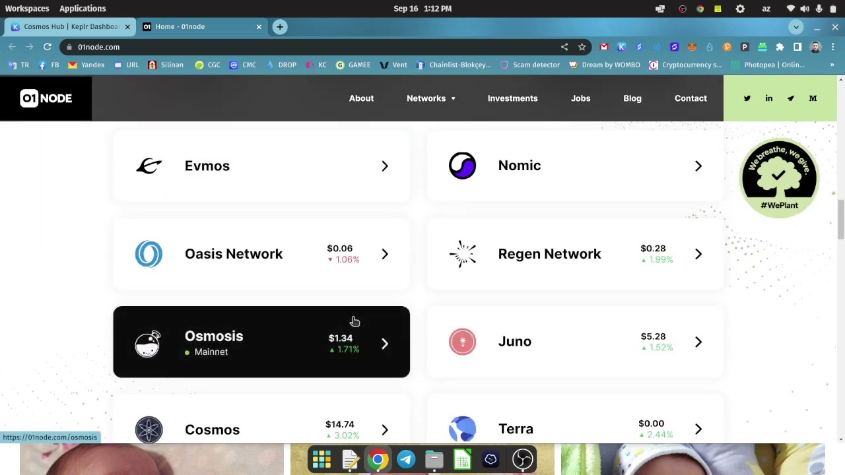Open the MetaMask fox extension
The width and height of the screenshot is (845, 475).
[x=692, y=47]
